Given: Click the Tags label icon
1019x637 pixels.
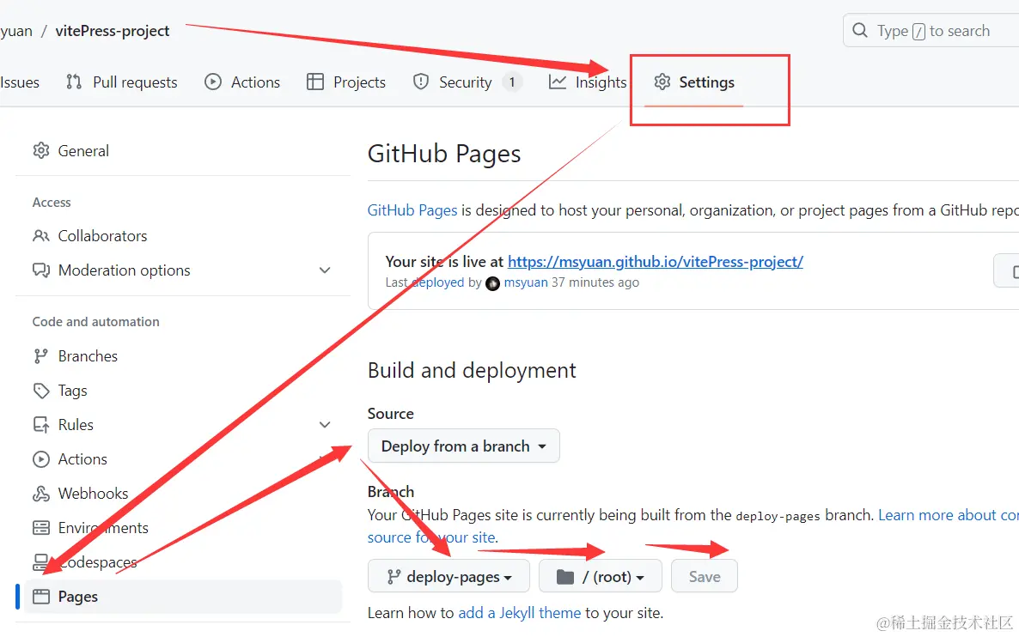Looking at the screenshot, I should pos(41,391).
